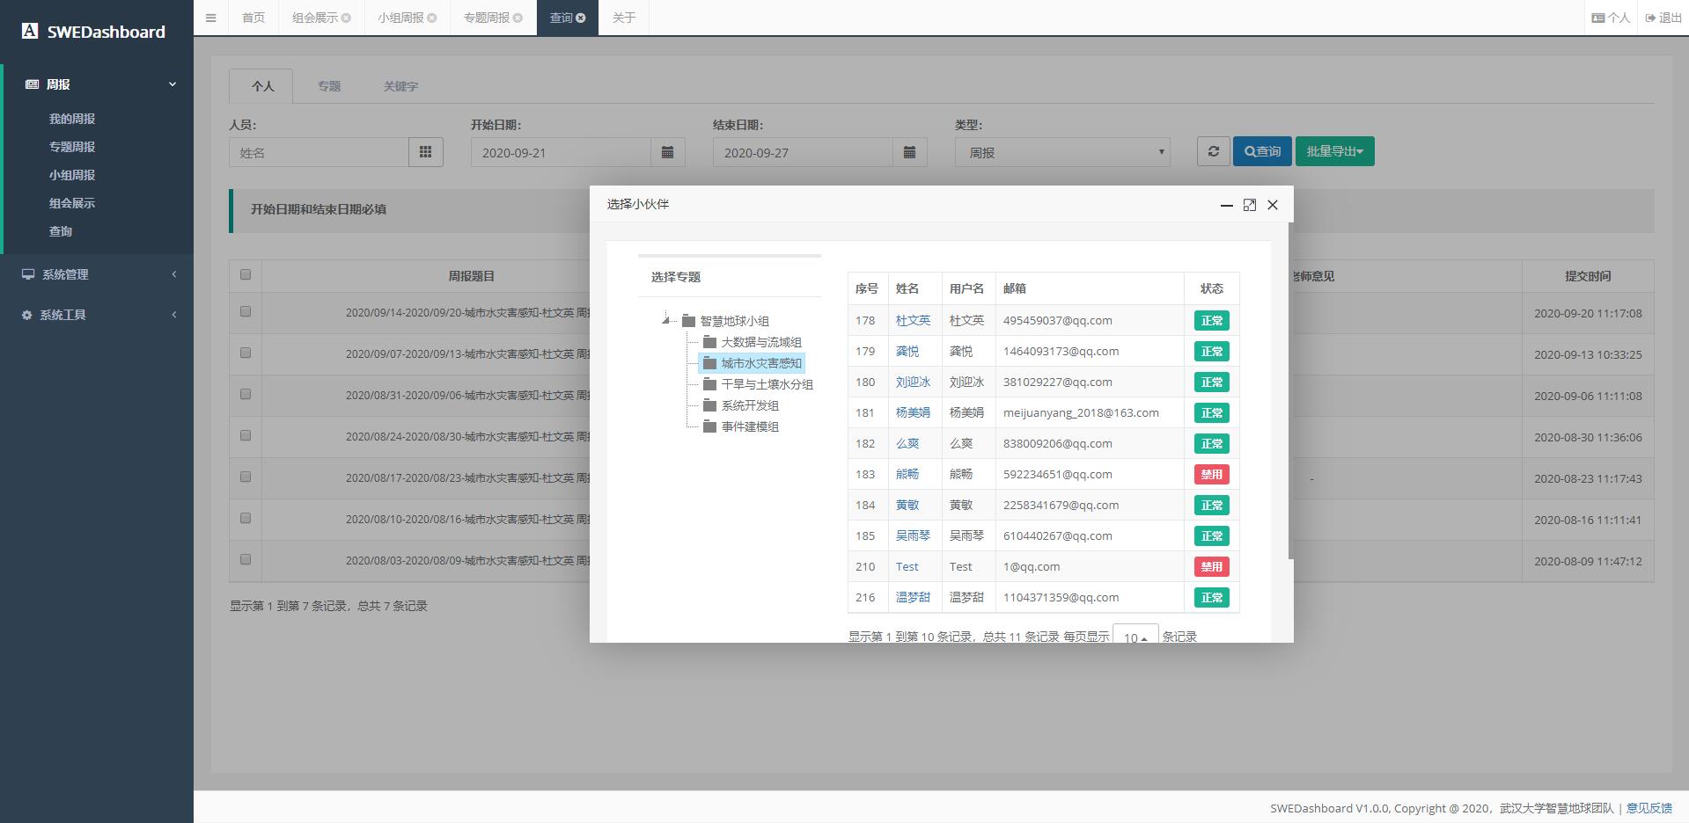1689x823 pixels.
Task: Check the 2020/08/10-2020/08/16 report row checkbox
Action: click(246, 518)
